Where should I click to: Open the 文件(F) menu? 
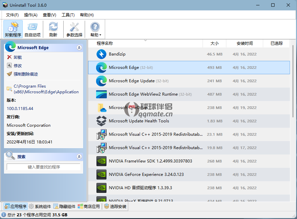pyautogui.click(x=12, y=15)
